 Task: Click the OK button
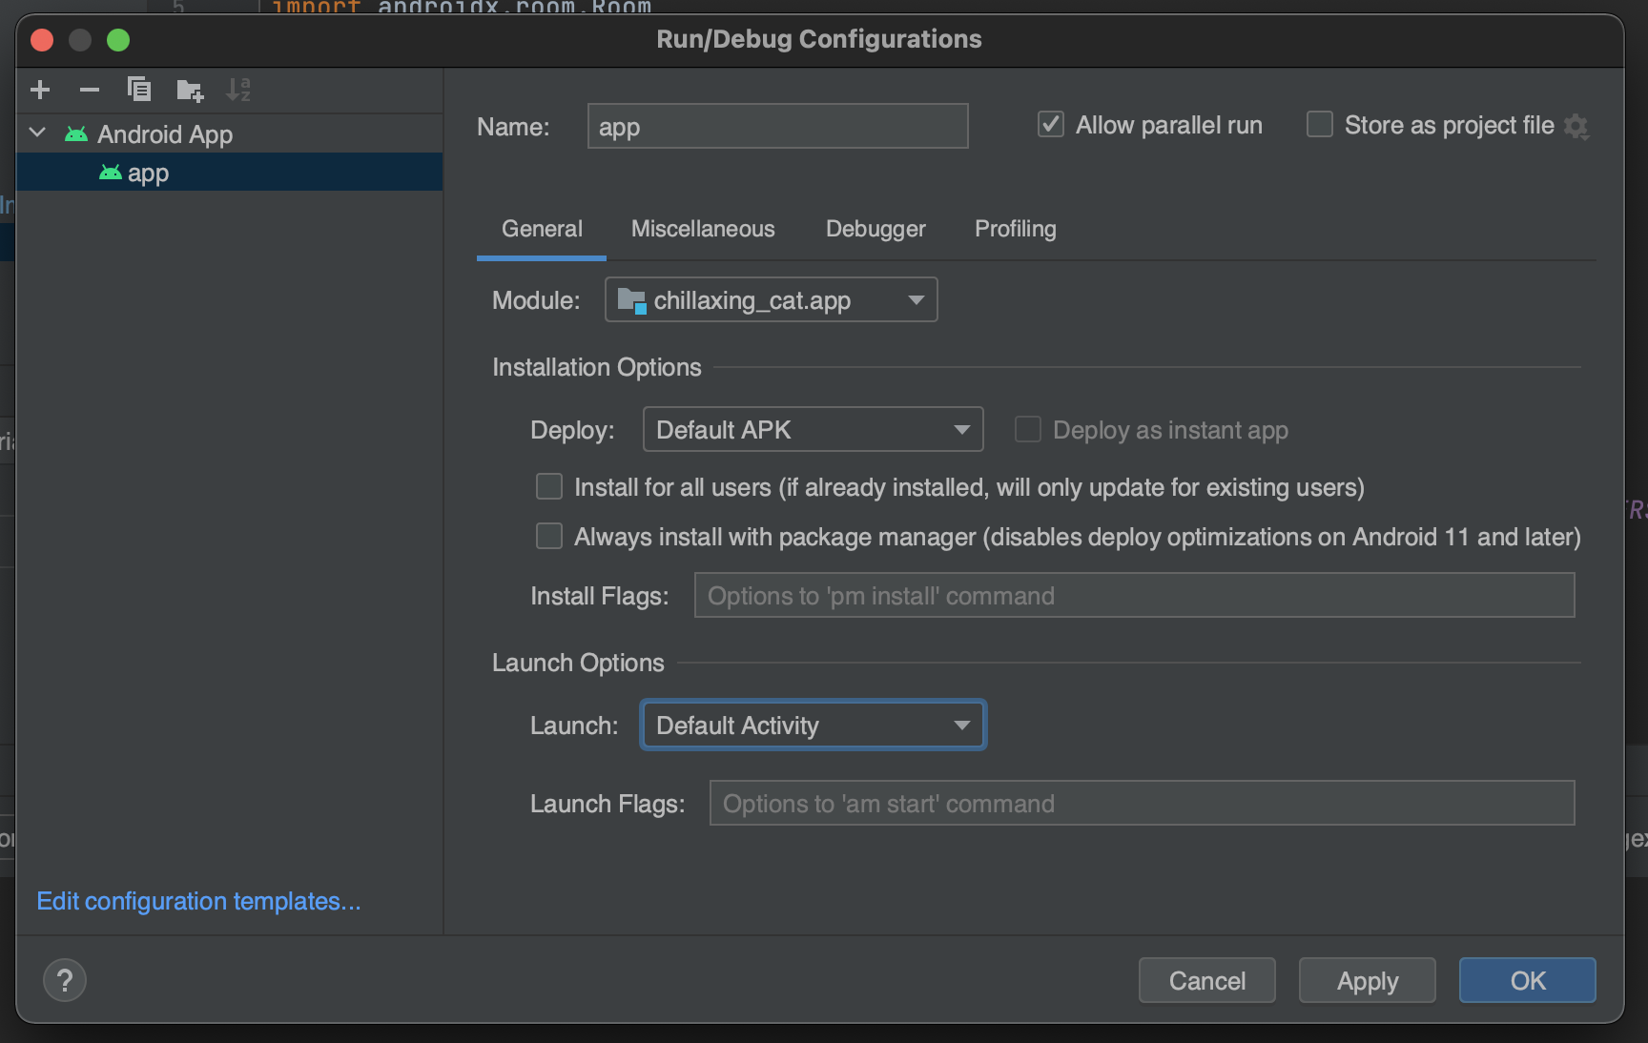1527,980
